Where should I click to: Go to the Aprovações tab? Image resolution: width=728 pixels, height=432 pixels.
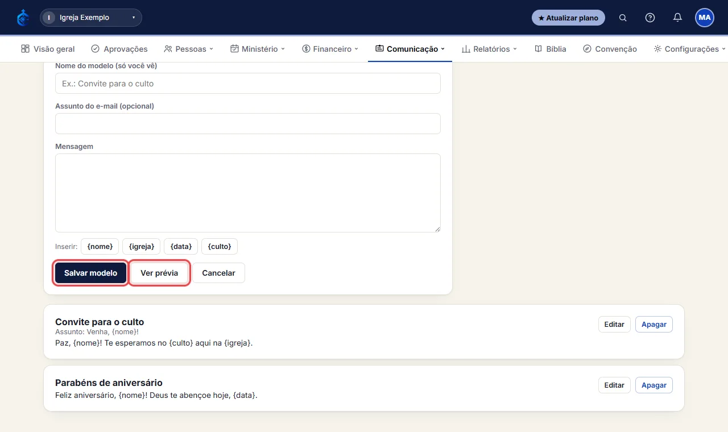point(119,49)
